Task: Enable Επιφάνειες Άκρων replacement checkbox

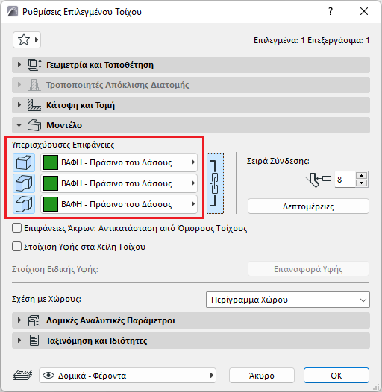Action: [16, 228]
